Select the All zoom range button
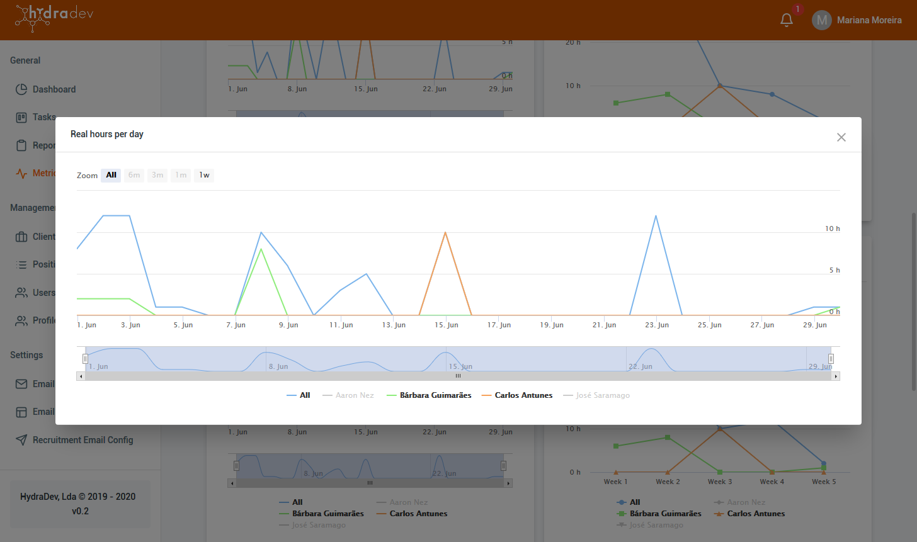The width and height of the screenshot is (917, 542). click(111, 175)
